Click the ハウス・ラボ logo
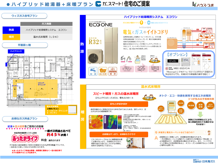 203,4
